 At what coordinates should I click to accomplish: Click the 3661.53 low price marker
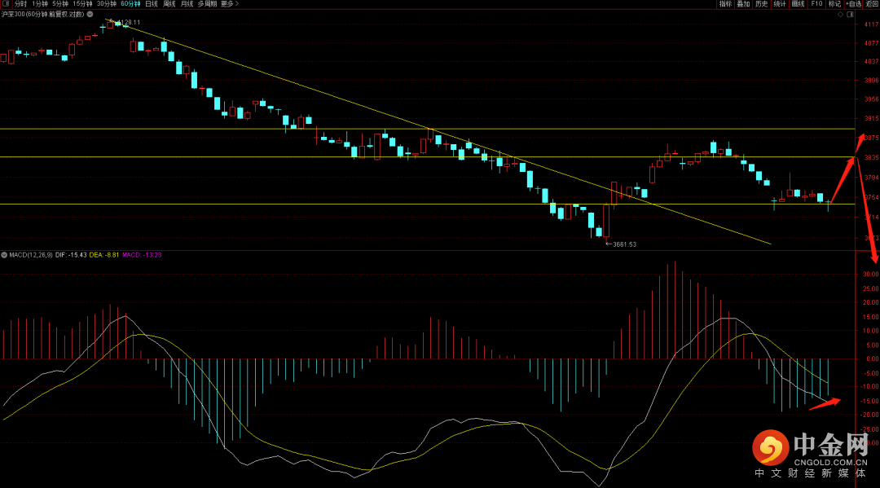[x=621, y=244]
